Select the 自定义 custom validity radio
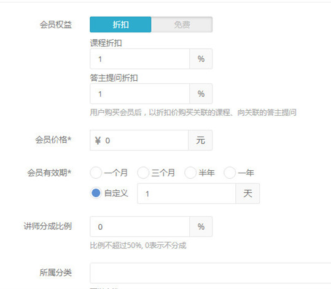 96,193
